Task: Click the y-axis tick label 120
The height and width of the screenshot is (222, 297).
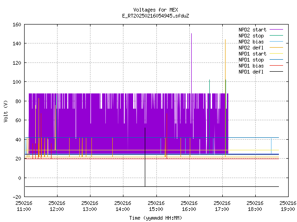Action: (17, 63)
